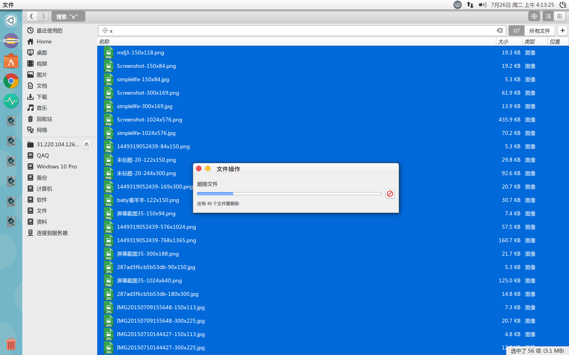The height and width of the screenshot is (355, 569).
Task: Click the search location target icon
Action: coord(534,16)
